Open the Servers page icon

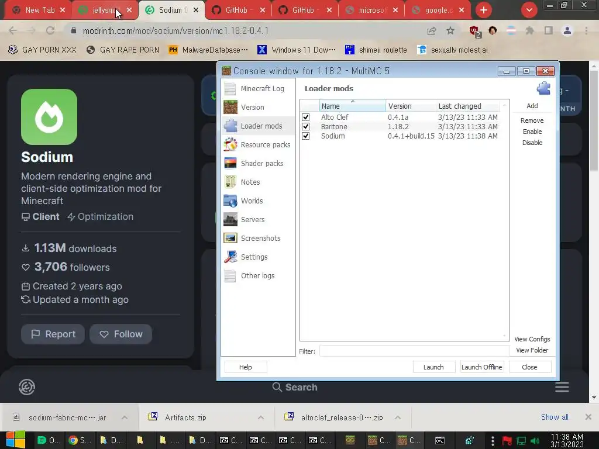click(230, 220)
